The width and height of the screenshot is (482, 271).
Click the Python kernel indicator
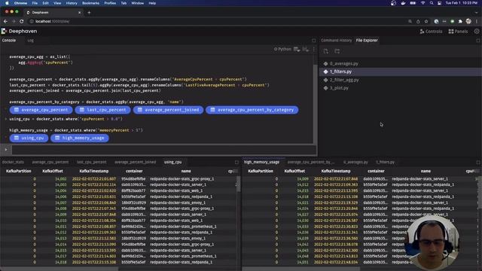coord(282,49)
